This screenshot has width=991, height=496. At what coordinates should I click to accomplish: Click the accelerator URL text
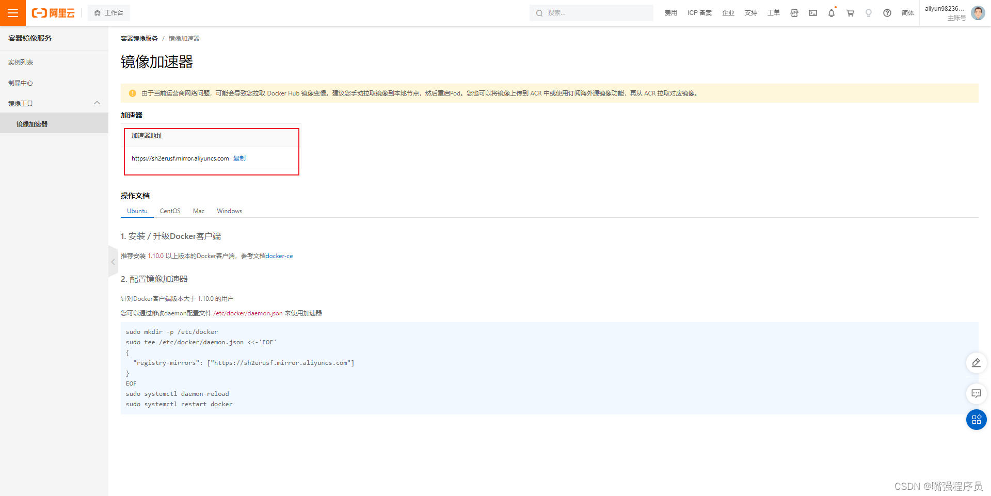pyautogui.click(x=180, y=158)
